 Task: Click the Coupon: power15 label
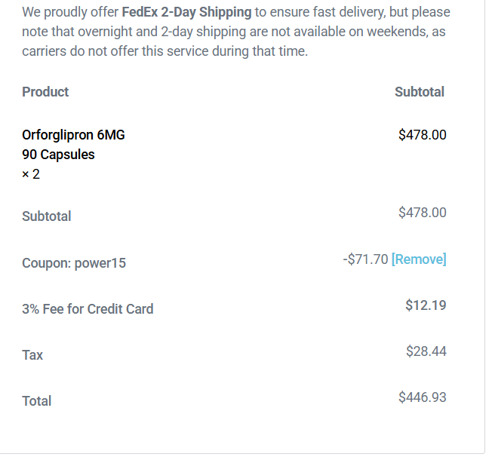[x=74, y=263]
